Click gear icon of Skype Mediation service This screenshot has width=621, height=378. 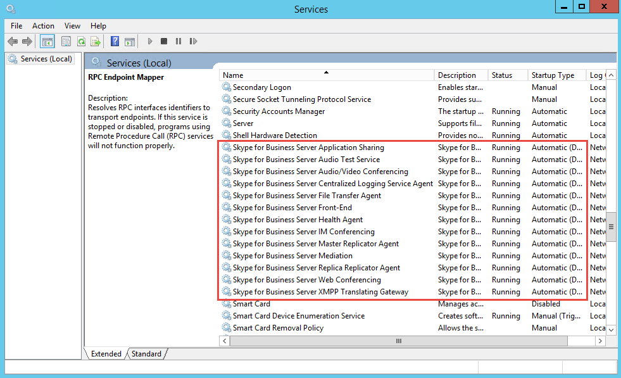click(227, 256)
